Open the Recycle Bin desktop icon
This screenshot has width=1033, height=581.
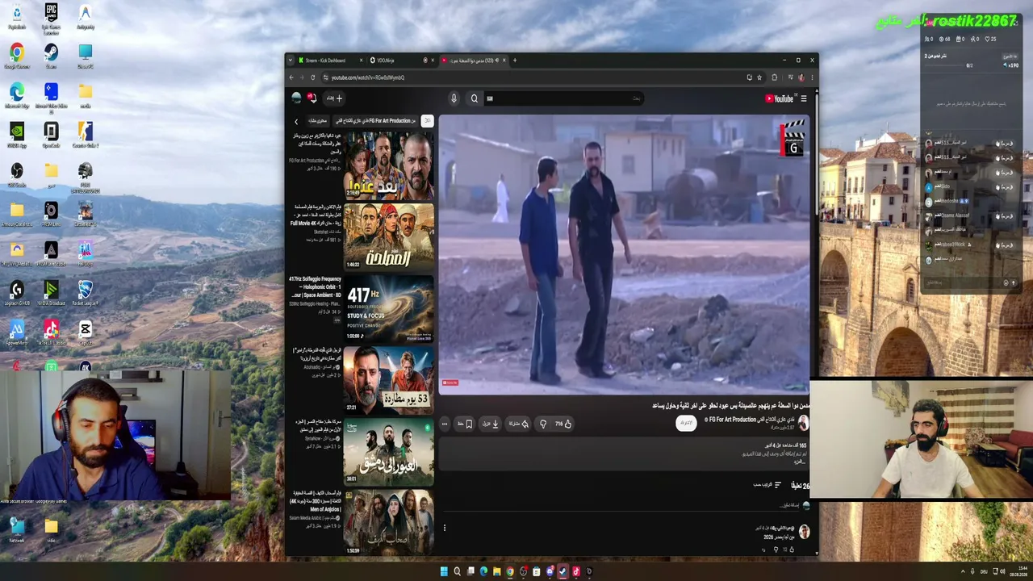click(17, 16)
